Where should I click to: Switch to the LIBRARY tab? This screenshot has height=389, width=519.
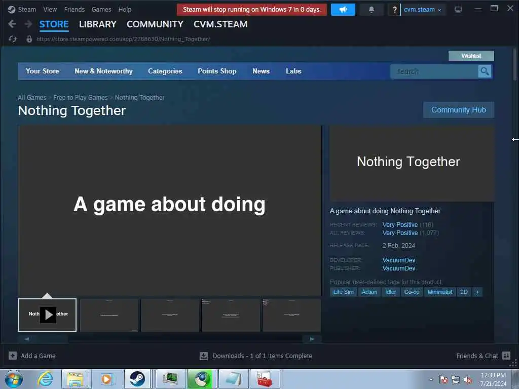[x=98, y=24]
